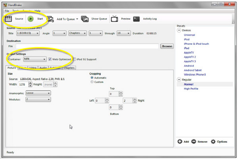Click the Show Queue toolbar label
Screen dimensions: 238x159
pyautogui.click(x=99, y=19)
